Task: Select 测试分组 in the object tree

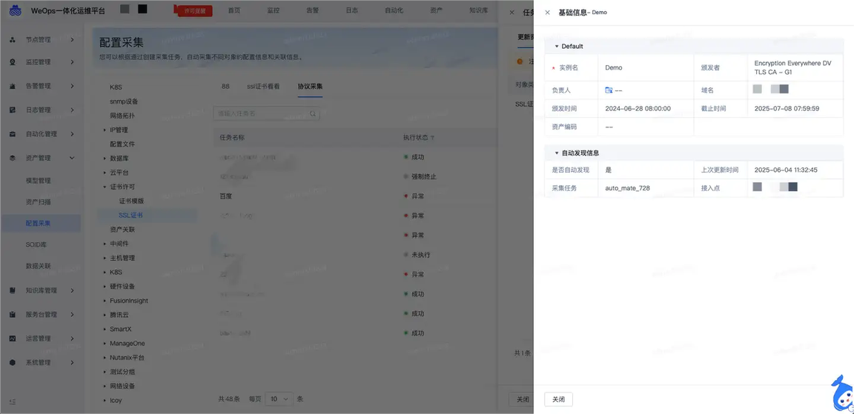Action: coord(122,372)
